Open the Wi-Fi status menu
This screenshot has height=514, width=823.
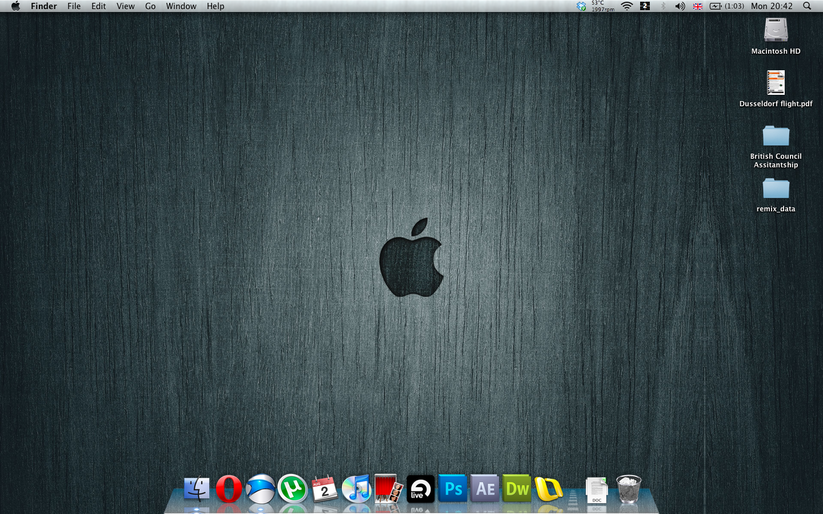[627, 6]
